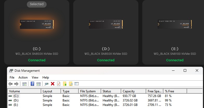
Task: Click the drive icon of volume (D:) row
Action: (x=10, y=100)
